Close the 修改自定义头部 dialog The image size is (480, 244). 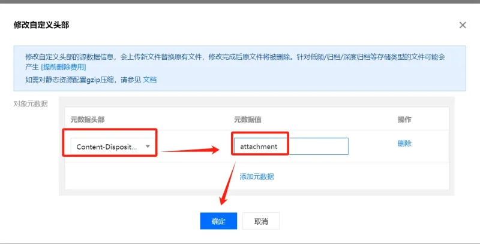click(x=463, y=25)
